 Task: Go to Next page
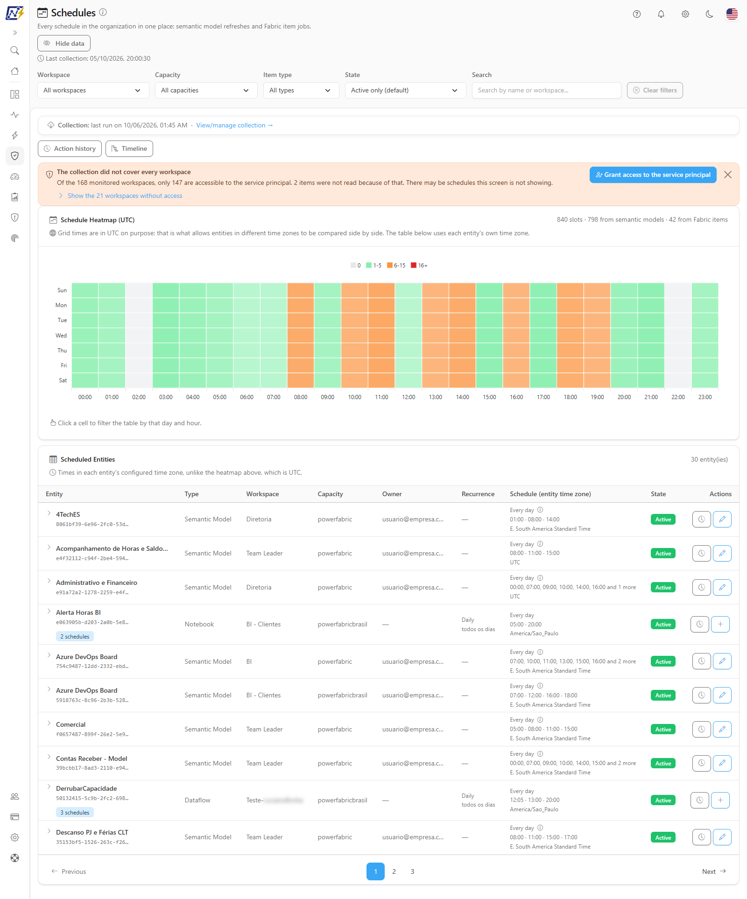(x=714, y=872)
